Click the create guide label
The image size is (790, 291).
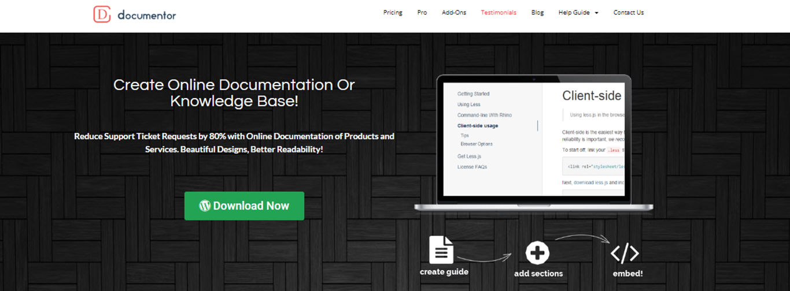point(444,272)
